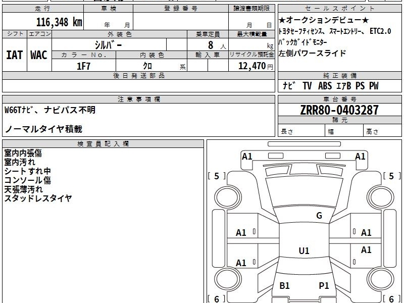Click the 車台番号 header

coord(339,99)
